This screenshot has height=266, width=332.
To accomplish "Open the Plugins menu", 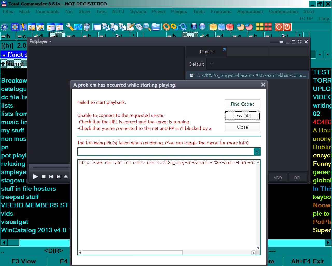I will click(179, 12).
